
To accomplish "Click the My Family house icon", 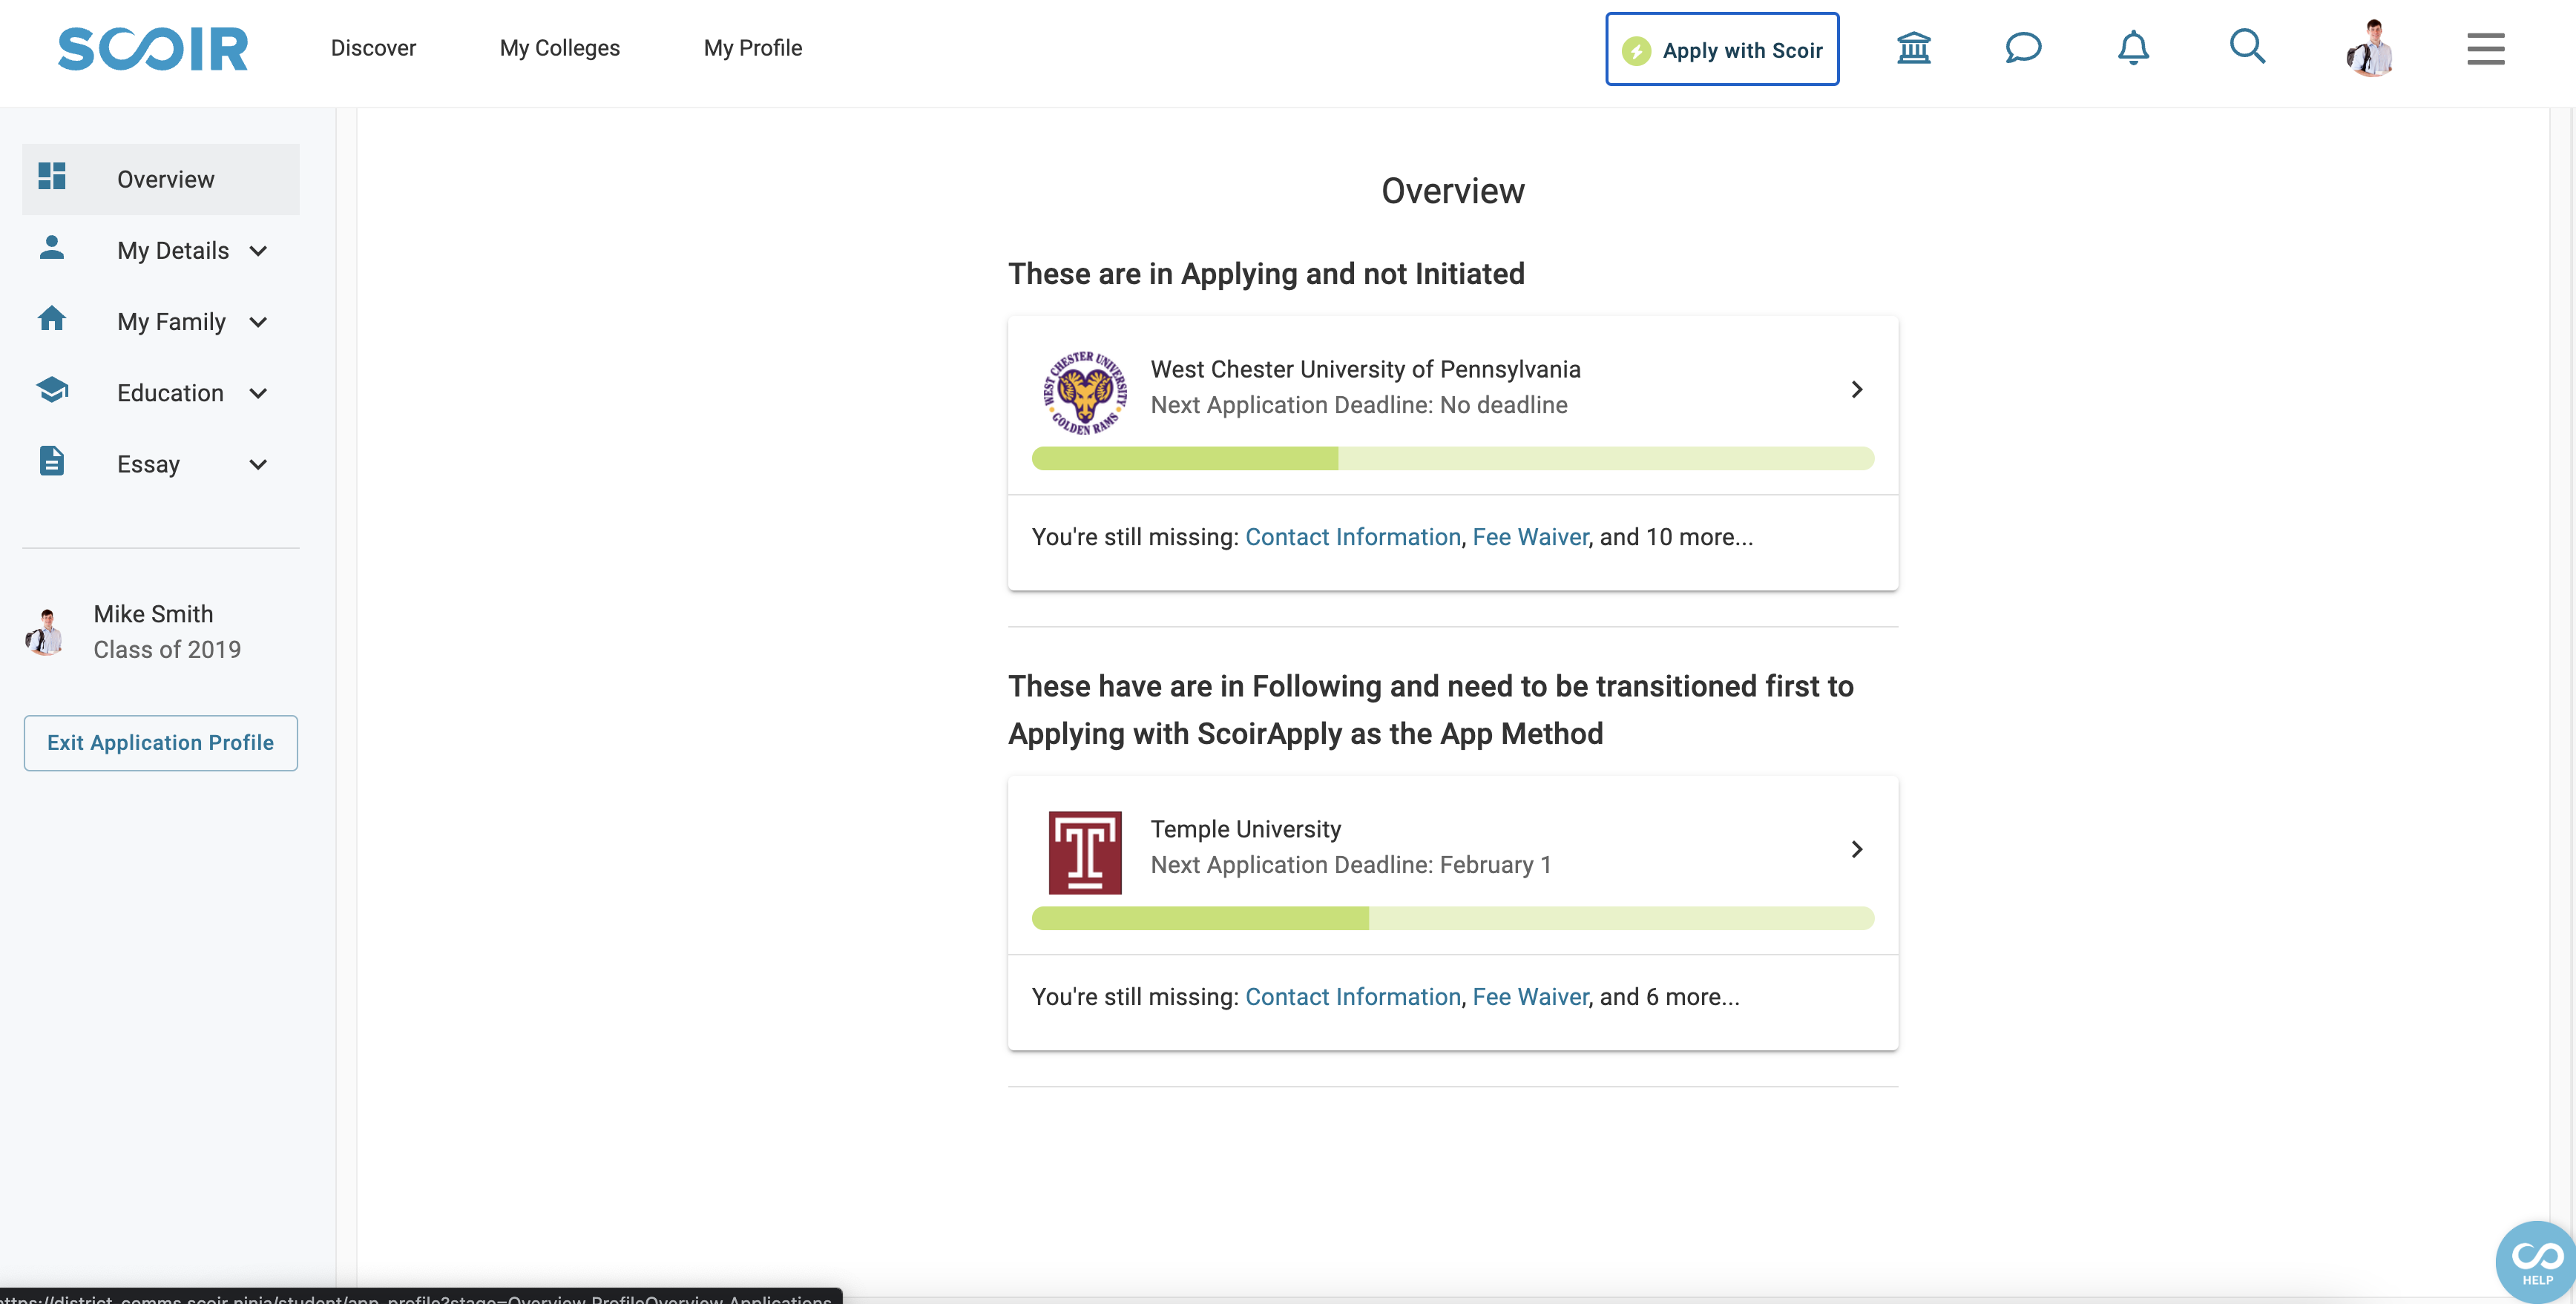I will 52,319.
